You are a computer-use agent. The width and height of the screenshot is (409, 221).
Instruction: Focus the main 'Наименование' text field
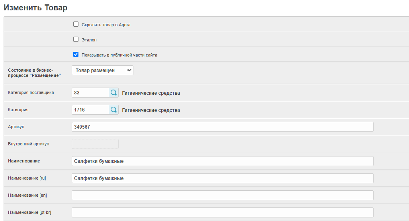[222, 161]
